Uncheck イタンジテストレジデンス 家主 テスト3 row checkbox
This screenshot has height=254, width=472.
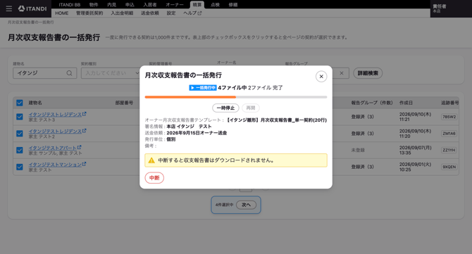point(20,117)
